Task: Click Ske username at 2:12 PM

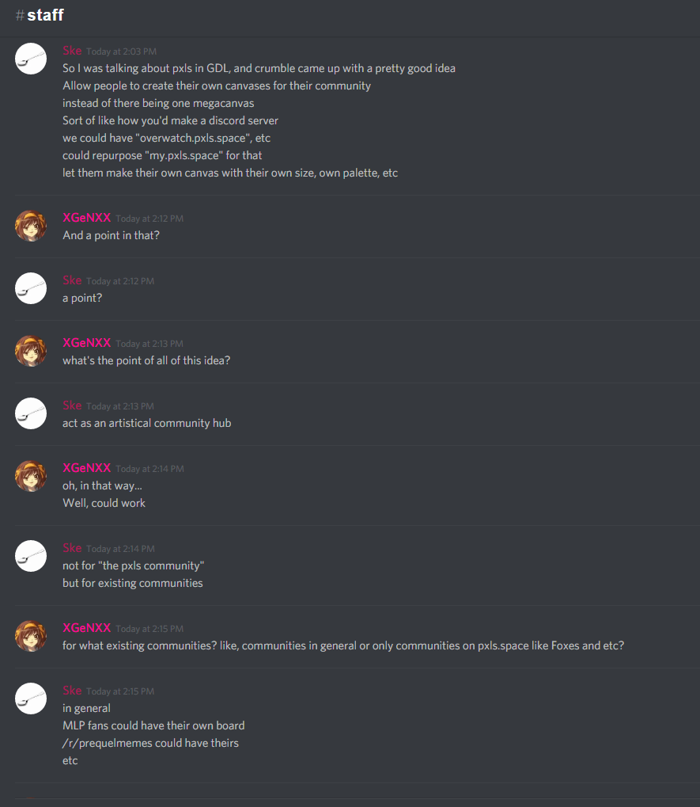Action: coord(72,280)
